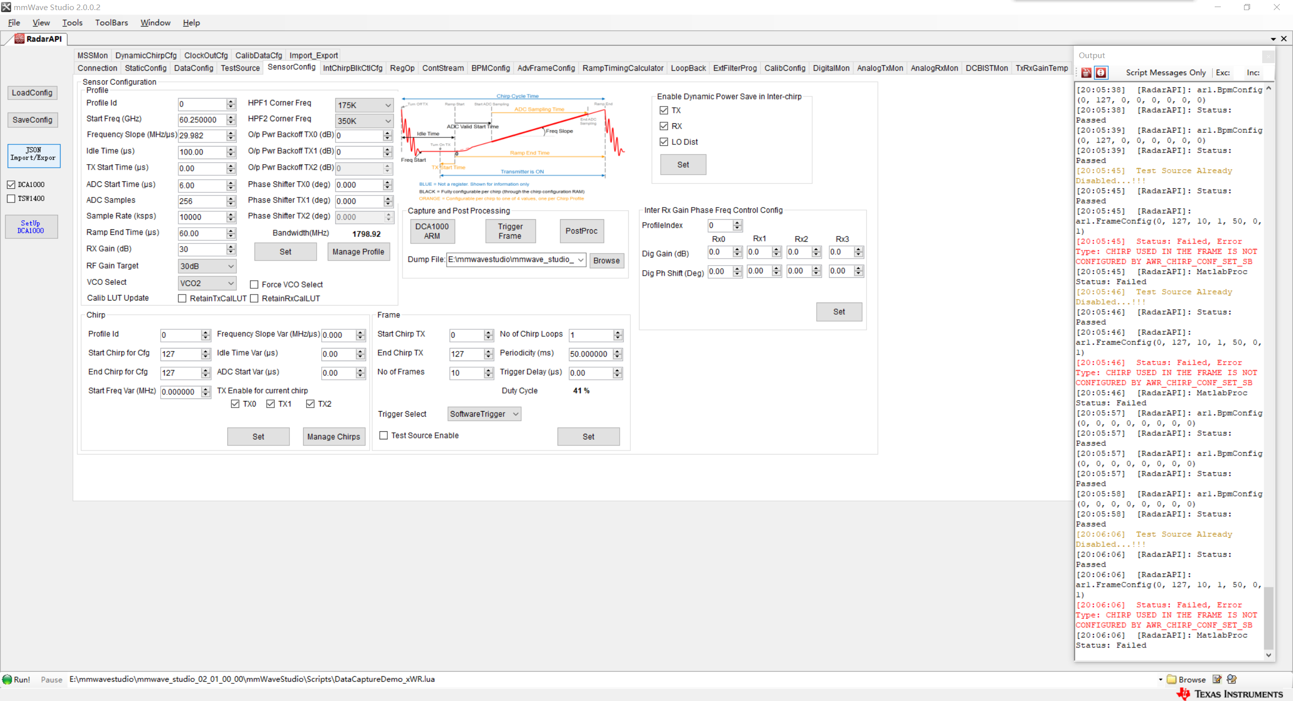Increase the Profile Id spinner in Profile
Screen dimensions: 1293x701
coord(231,102)
